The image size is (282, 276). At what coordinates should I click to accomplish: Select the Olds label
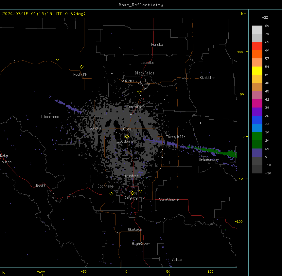(x=127, y=129)
